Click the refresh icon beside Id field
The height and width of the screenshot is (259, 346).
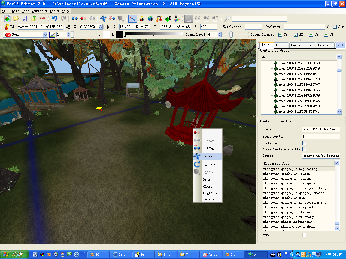tap(68, 27)
